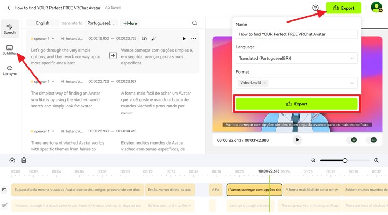Toggle the rightmost switch under video preview

pos(373,140)
